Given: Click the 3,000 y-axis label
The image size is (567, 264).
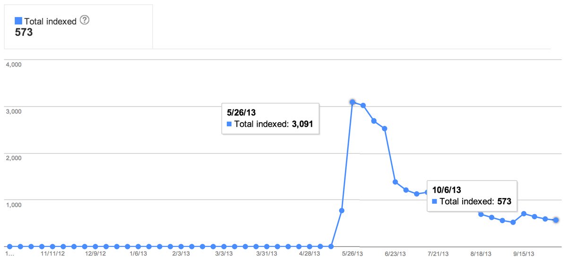Looking at the screenshot, I should (14, 111).
